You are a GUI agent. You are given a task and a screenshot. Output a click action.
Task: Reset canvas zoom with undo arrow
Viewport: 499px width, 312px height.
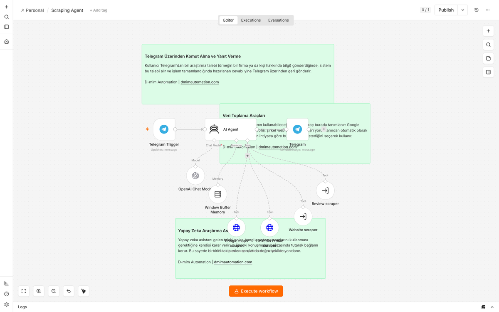click(x=69, y=291)
